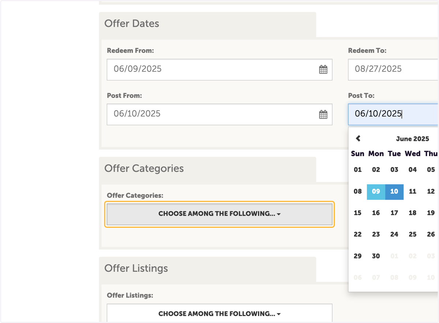Click the Offer Listings: field label
This screenshot has height=323, width=439.
pos(130,295)
